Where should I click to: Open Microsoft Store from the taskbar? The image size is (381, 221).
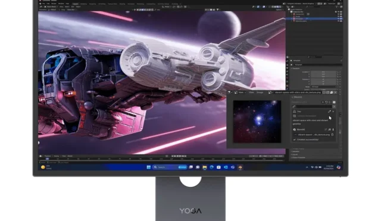click(x=218, y=167)
